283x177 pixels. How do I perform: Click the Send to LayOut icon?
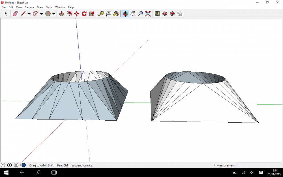pos(180,14)
